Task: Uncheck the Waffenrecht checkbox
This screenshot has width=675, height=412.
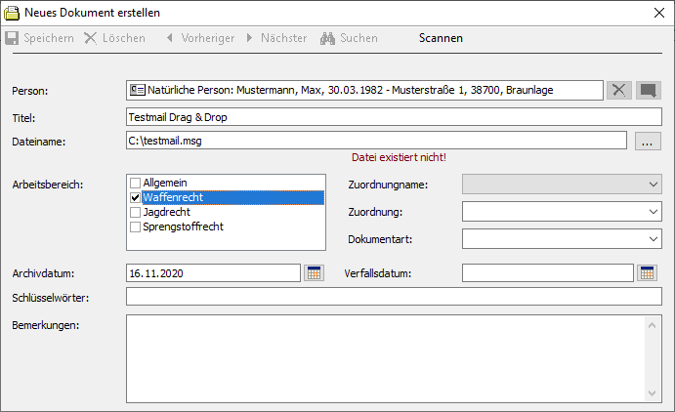Action: tap(136, 197)
